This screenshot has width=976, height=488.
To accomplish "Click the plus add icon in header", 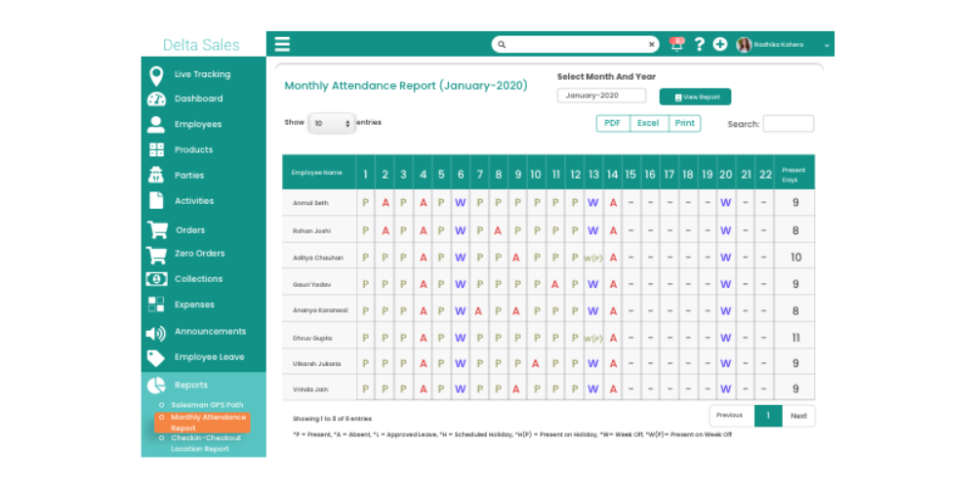I will (720, 44).
